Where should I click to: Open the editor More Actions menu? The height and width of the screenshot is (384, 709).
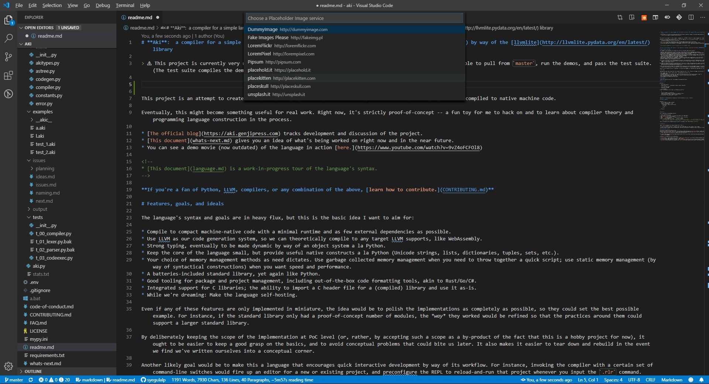click(702, 17)
